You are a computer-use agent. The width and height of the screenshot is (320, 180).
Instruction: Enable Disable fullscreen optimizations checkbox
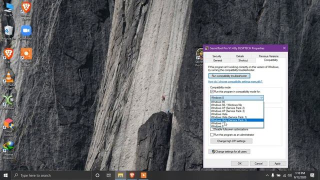[x=212, y=129]
